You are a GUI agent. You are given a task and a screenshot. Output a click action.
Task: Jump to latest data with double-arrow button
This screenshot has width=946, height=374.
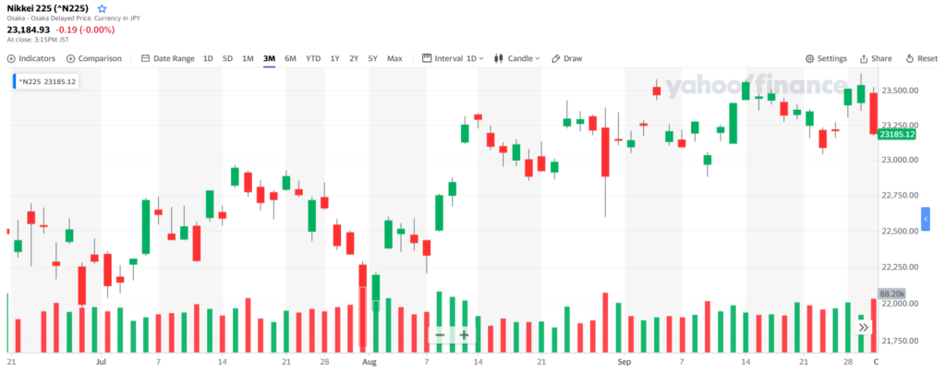click(x=864, y=328)
